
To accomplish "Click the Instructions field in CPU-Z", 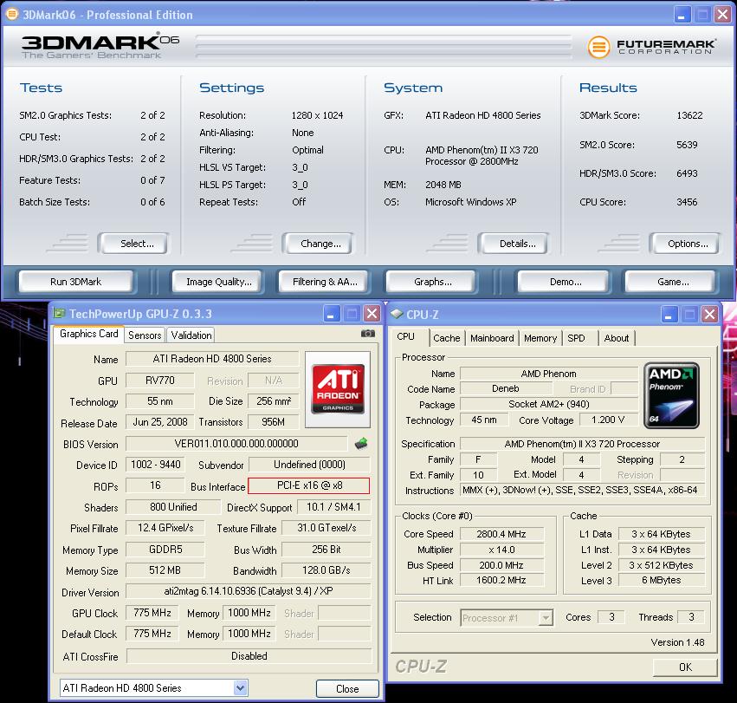I will 582,490.
